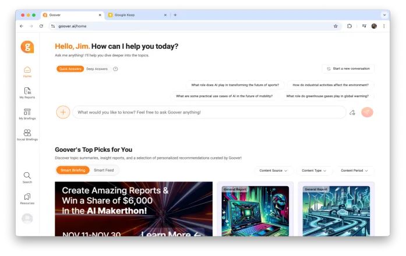Open the media control icon in toolbar
The width and height of the screenshot is (406, 256).
[364, 26]
